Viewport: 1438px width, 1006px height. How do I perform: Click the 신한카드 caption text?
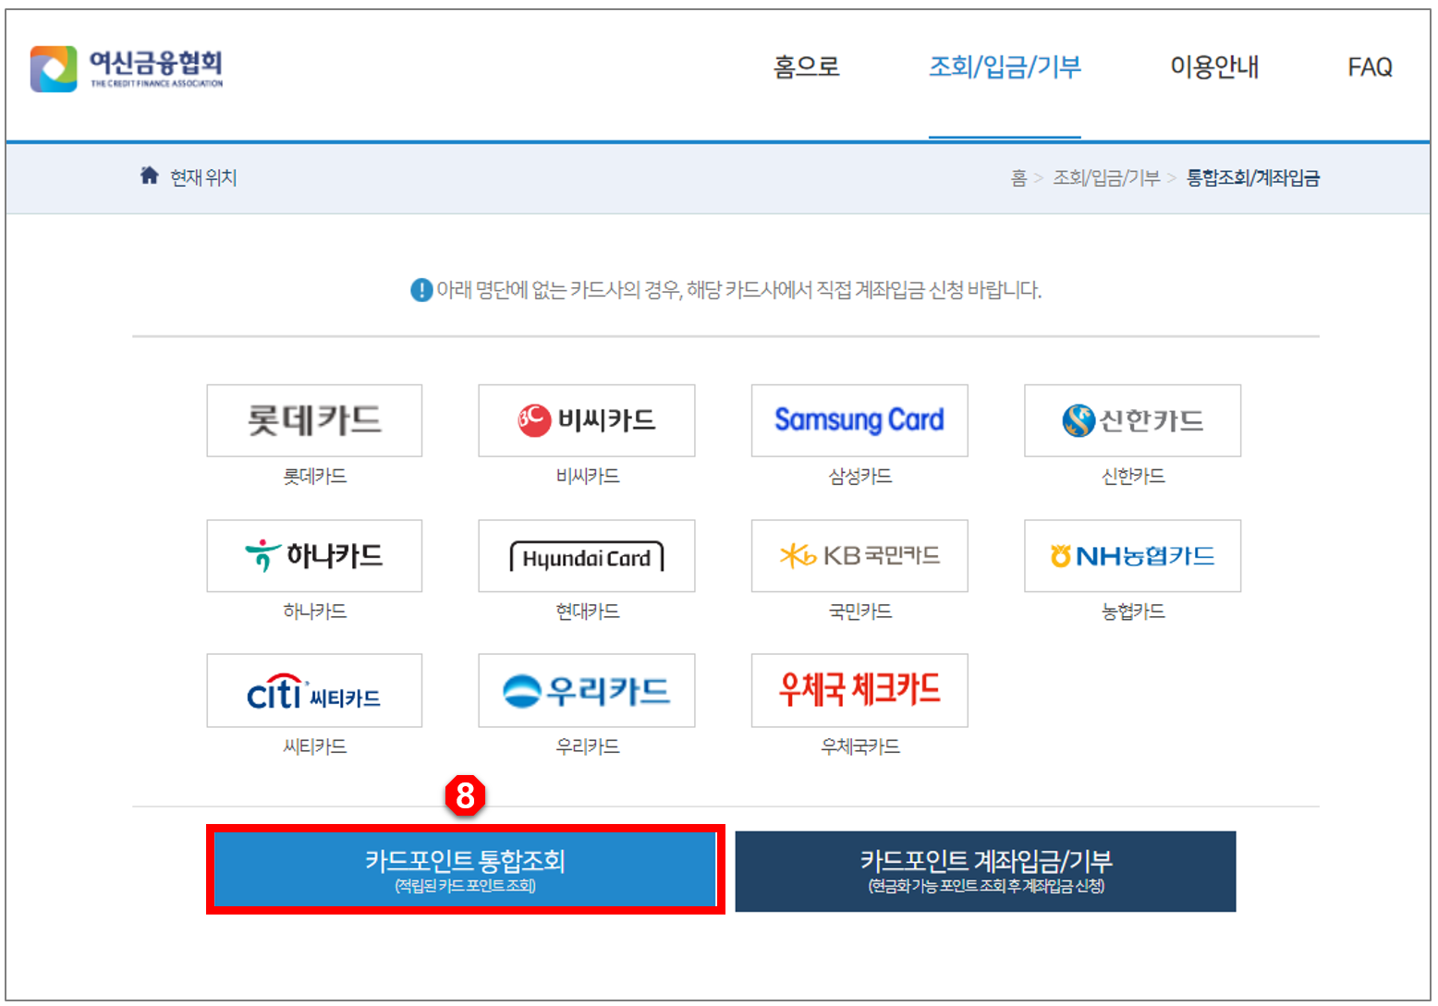pyautogui.click(x=1132, y=476)
